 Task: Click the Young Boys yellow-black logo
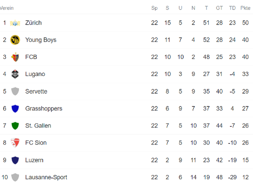pyautogui.click(x=15, y=40)
